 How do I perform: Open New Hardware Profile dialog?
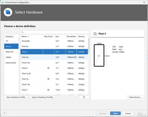pos(16,97)
